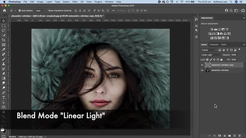246x138 pixels.
Task: Add a Levels adjustment
Action: [216, 29]
